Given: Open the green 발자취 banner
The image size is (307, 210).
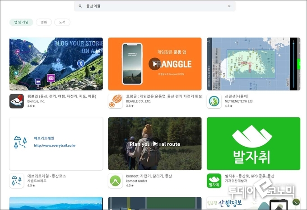Looking at the screenshot, I should (x=253, y=143).
